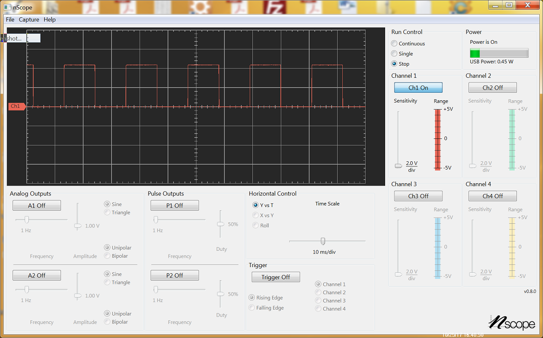Select the Stop run control option
The height and width of the screenshot is (338, 543).
[394, 64]
